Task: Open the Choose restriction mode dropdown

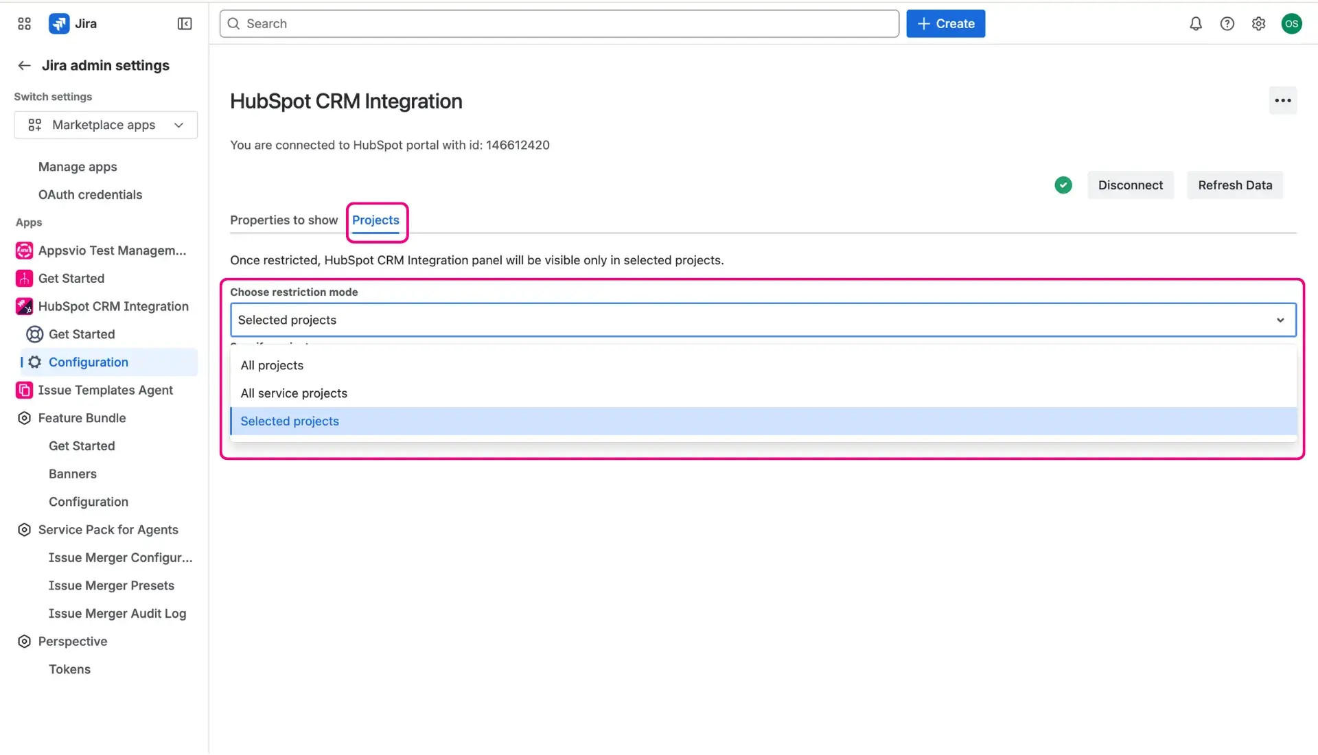Action: pos(1280,320)
